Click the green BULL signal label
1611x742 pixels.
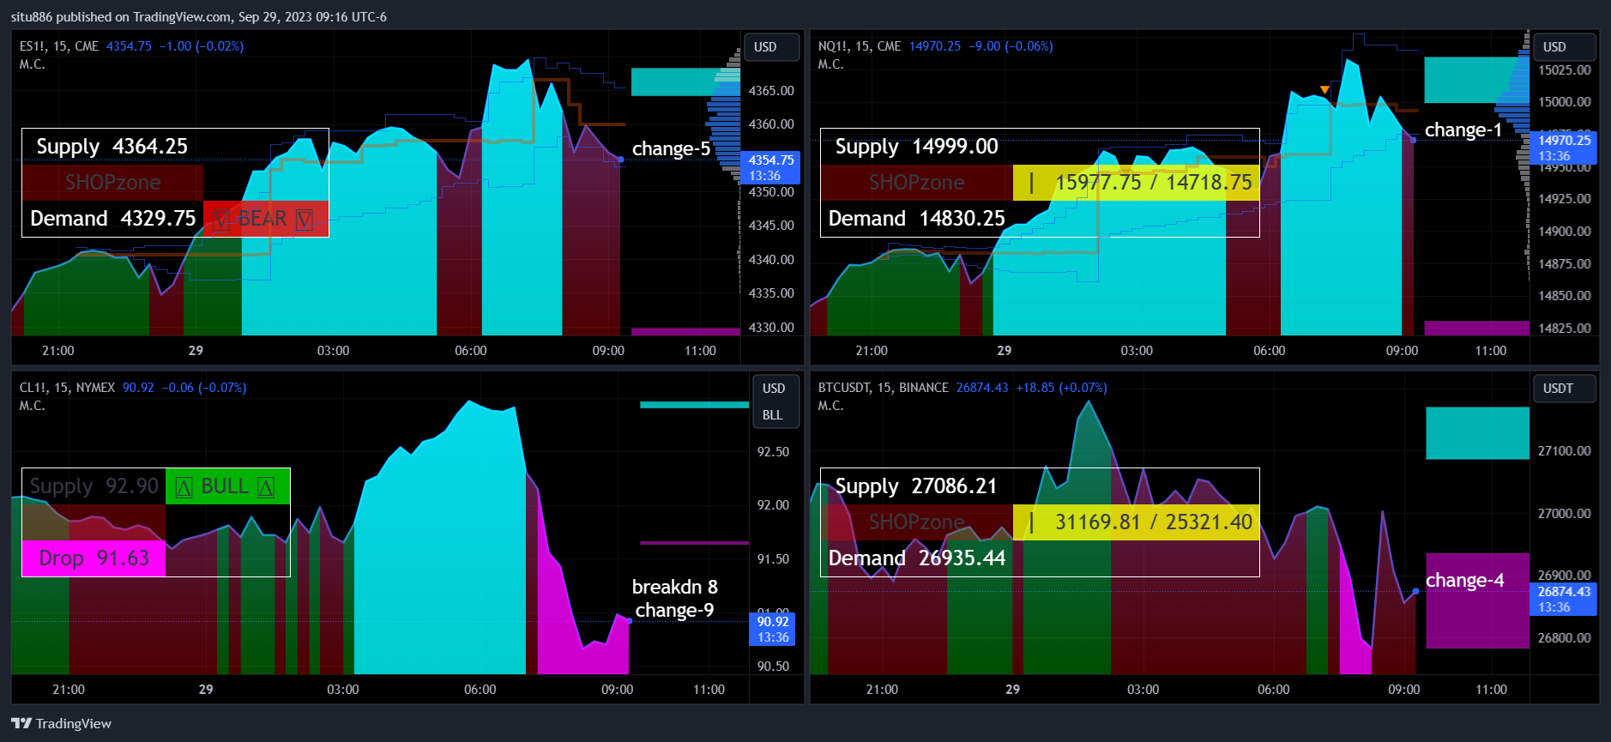click(227, 486)
